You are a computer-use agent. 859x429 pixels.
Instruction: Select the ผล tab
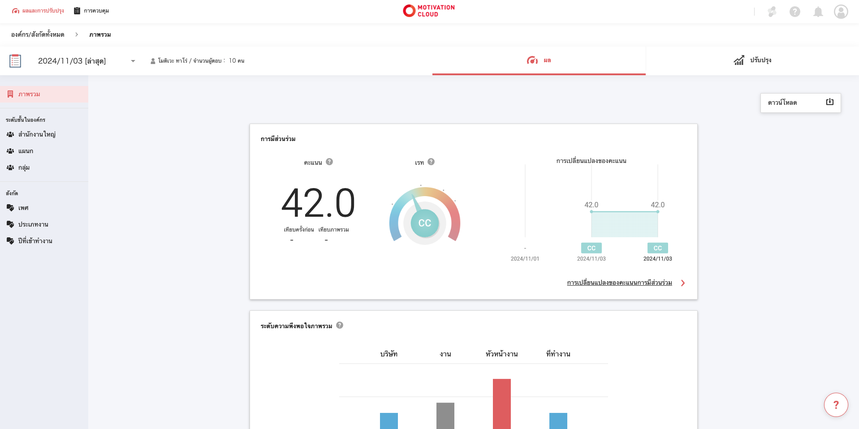pyautogui.click(x=539, y=60)
